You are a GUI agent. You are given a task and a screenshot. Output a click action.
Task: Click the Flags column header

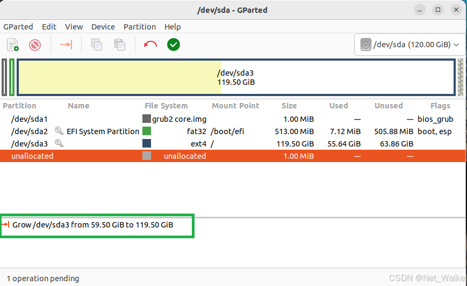(440, 106)
